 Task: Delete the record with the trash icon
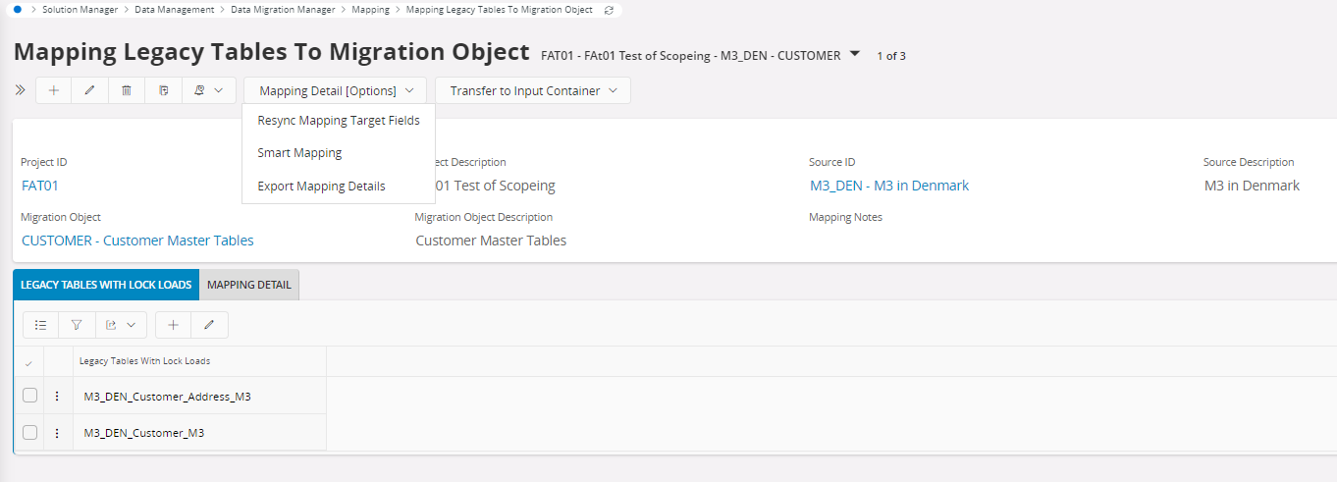coord(127,90)
